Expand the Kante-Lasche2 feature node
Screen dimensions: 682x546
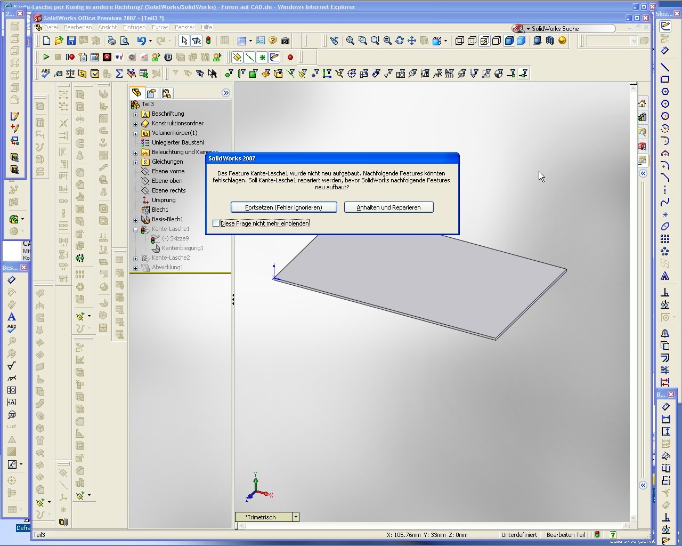click(x=135, y=258)
